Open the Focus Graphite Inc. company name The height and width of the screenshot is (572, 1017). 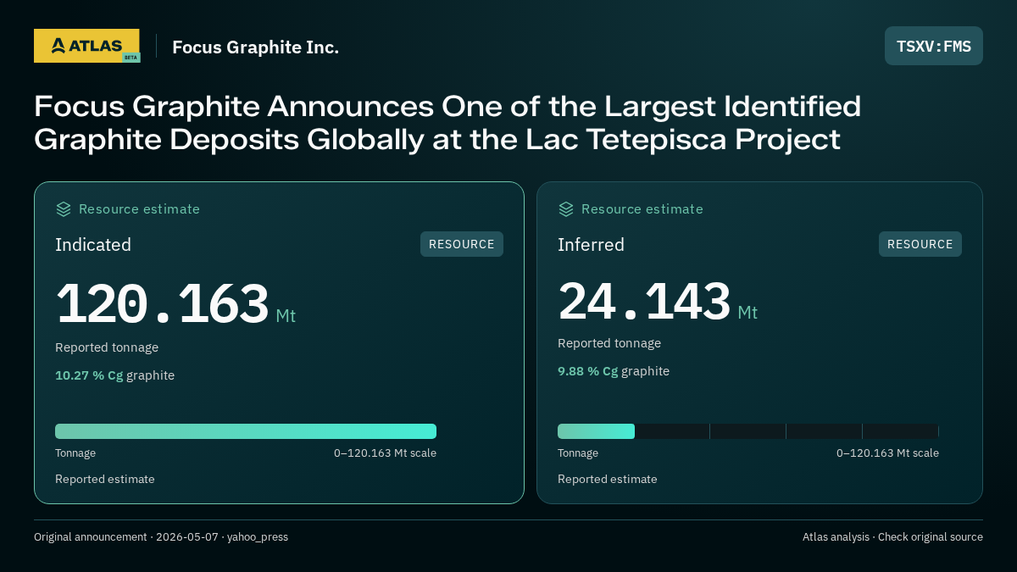tap(255, 47)
